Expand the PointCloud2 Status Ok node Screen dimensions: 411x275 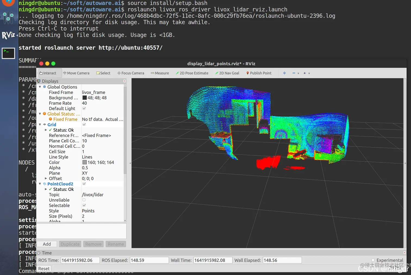point(46,189)
